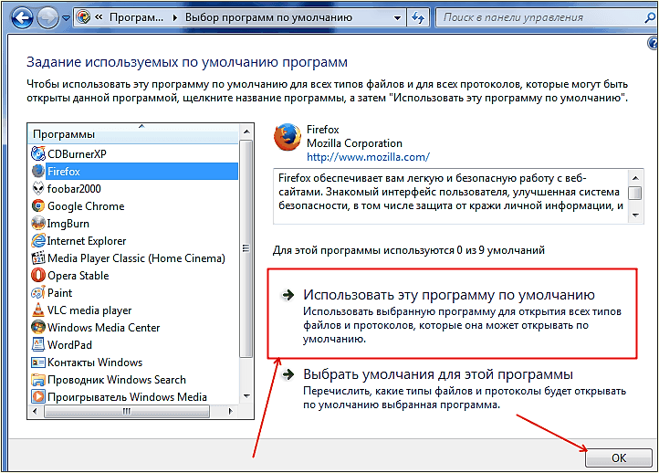The width and height of the screenshot is (659, 473).
Task: Click the programs list horizontal scrollbar thumb
Action: 127,411
